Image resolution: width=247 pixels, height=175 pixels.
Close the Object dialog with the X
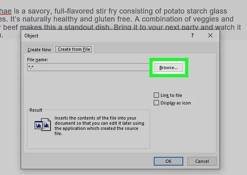(210, 36)
